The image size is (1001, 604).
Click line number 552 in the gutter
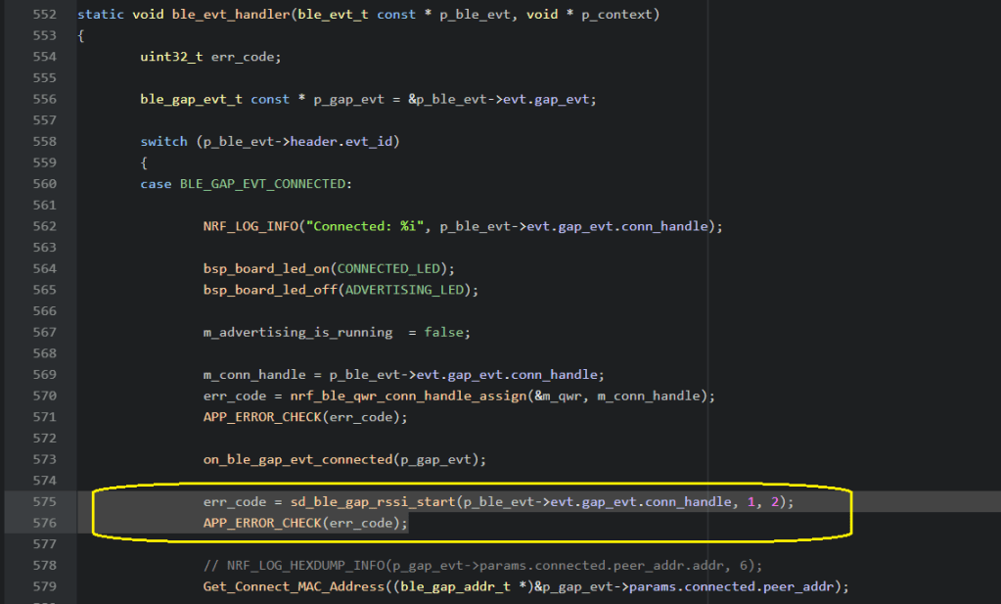tap(45, 16)
